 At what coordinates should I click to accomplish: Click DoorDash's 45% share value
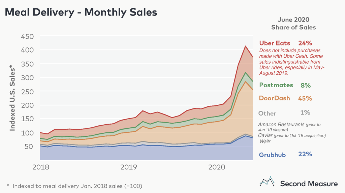coord(305,99)
